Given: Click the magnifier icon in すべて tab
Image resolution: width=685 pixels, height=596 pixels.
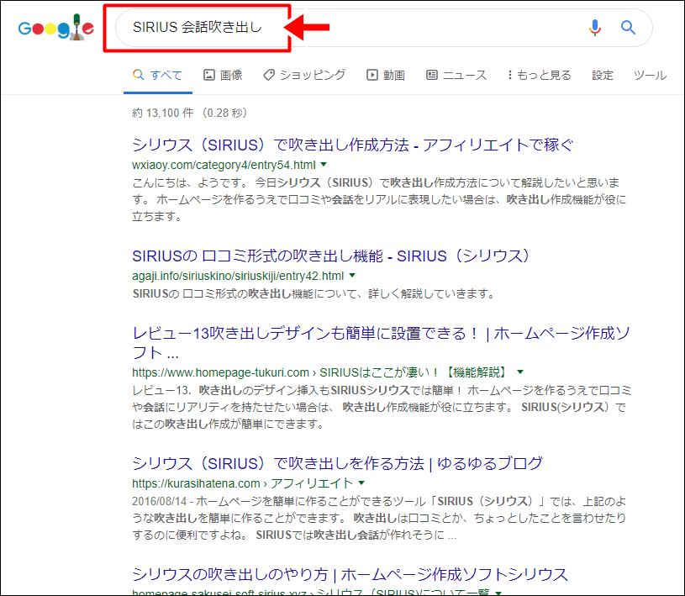Looking at the screenshot, I should [x=138, y=75].
